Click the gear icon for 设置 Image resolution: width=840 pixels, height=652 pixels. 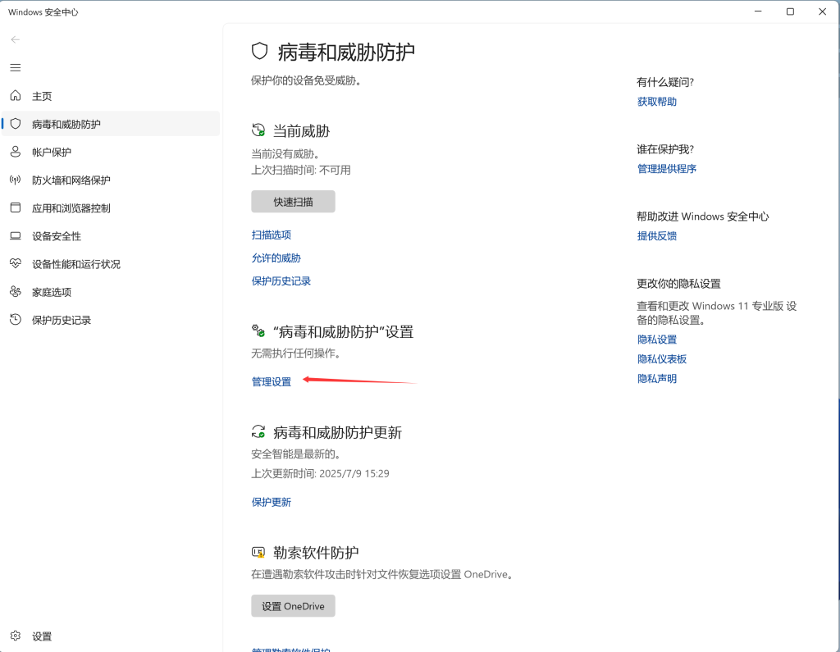coord(16,636)
